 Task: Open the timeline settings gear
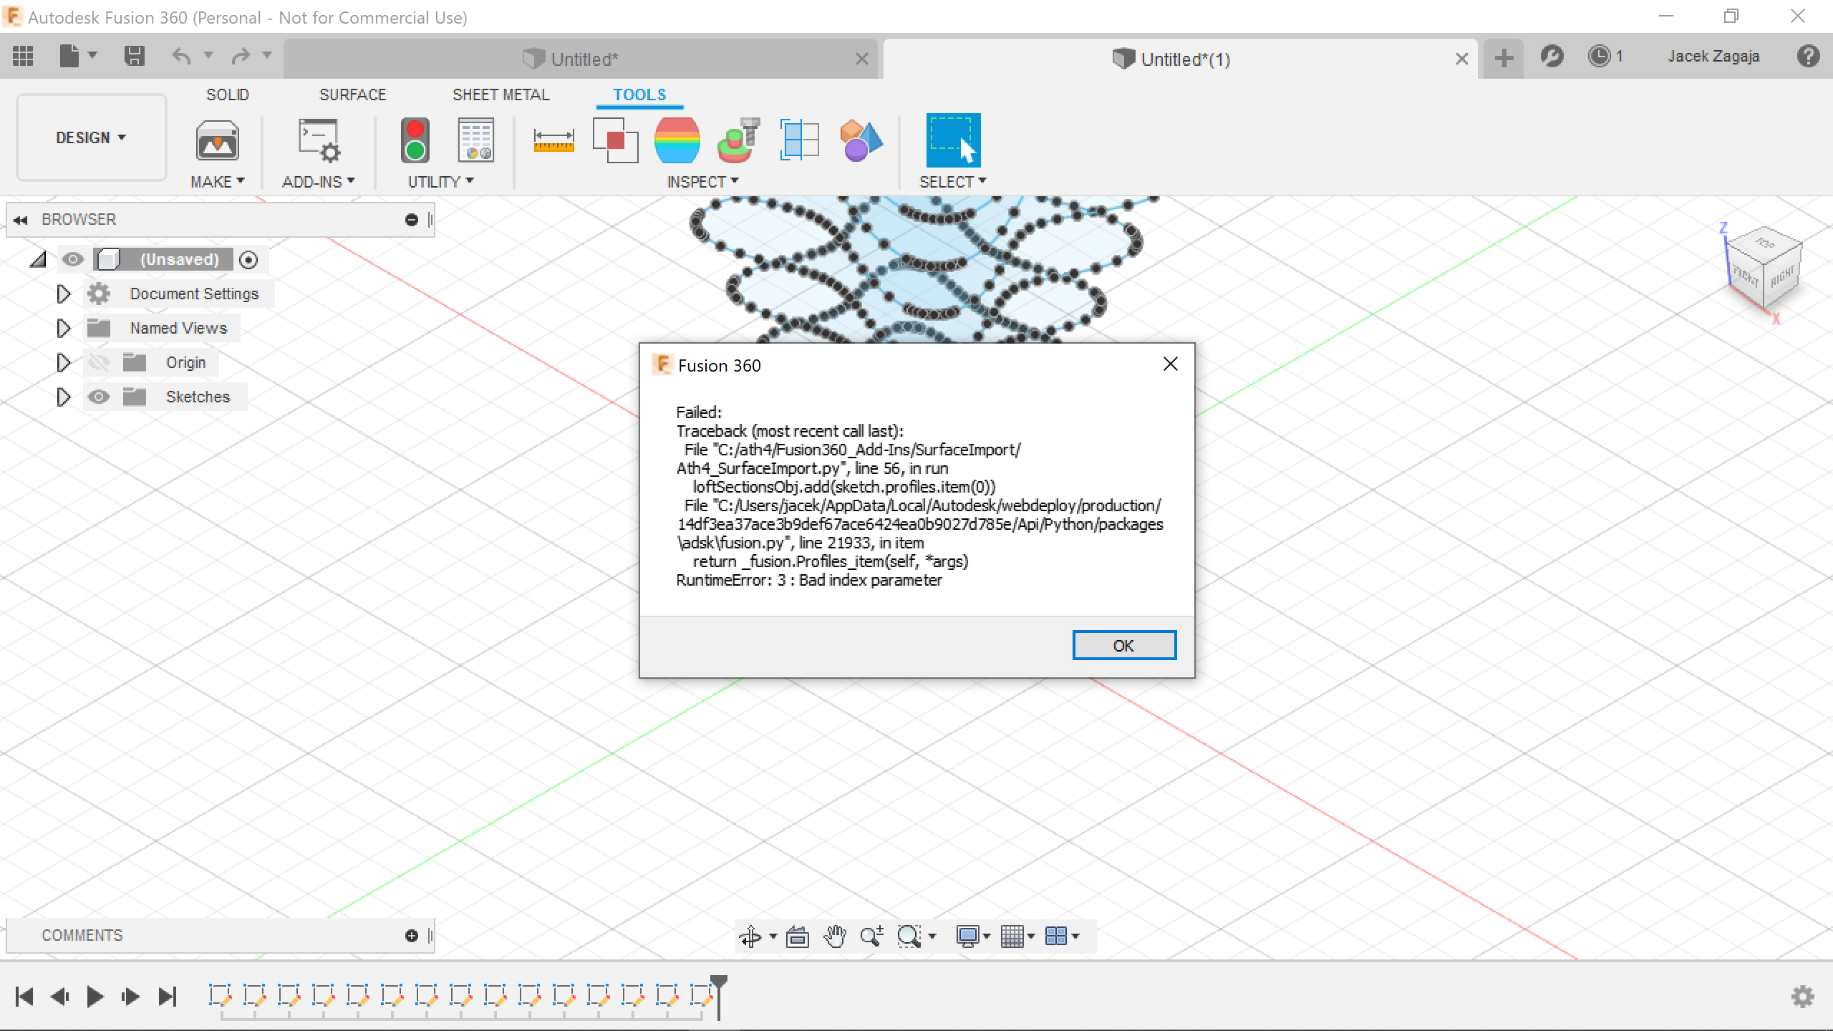(x=1802, y=996)
